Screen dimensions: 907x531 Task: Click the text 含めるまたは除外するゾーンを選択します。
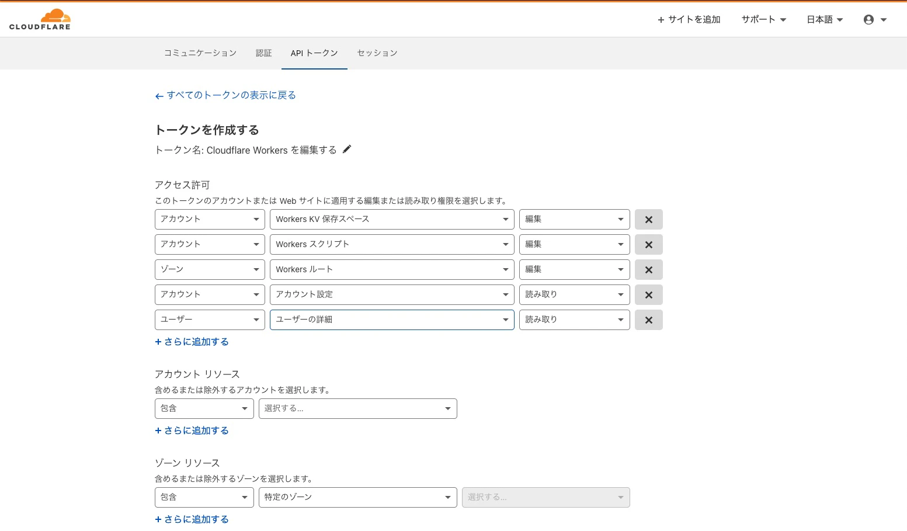click(234, 479)
